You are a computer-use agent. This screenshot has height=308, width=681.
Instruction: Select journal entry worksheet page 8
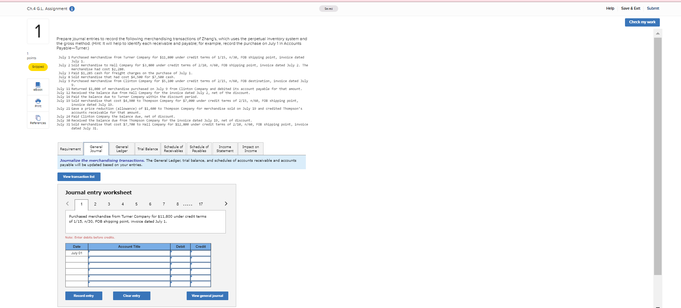tap(177, 204)
